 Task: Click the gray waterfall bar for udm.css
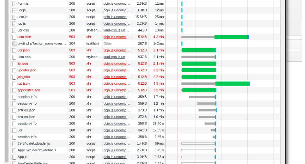198,57
